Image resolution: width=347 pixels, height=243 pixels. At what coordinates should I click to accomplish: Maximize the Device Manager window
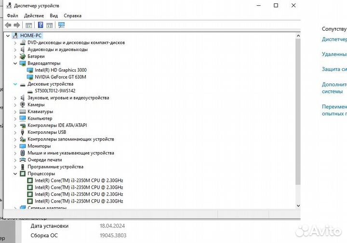pos(276,5)
